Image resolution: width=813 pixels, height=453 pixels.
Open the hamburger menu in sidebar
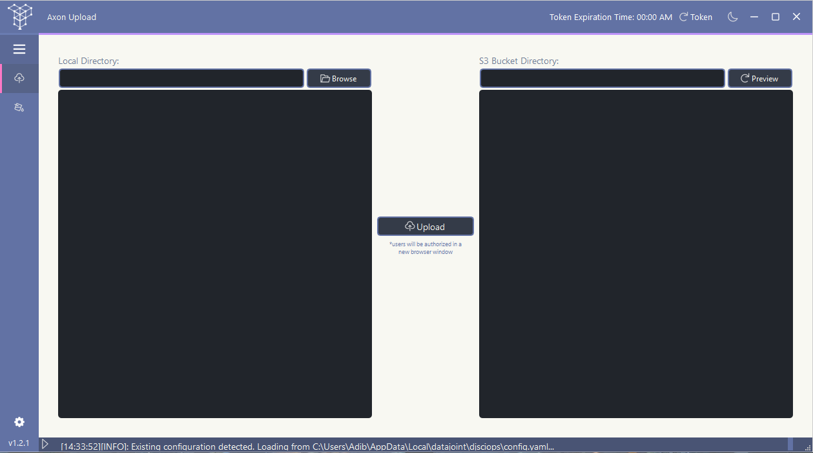[19, 49]
